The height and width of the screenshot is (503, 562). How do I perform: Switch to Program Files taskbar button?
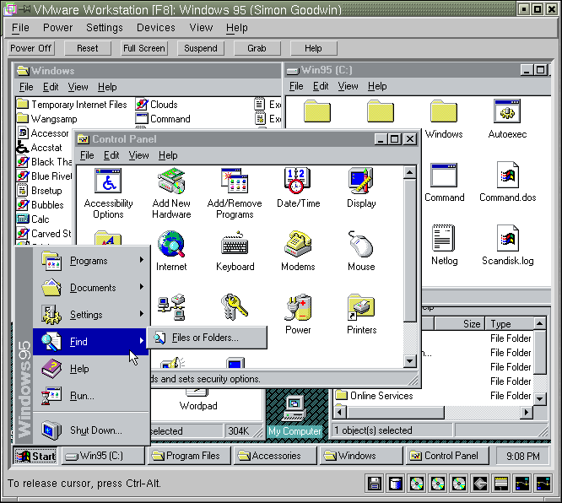pos(189,456)
